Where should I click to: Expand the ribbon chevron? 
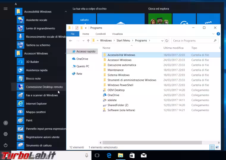[214, 34]
